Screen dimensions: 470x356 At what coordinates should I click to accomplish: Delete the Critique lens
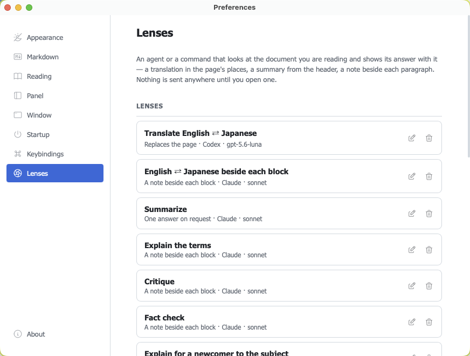tap(429, 285)
